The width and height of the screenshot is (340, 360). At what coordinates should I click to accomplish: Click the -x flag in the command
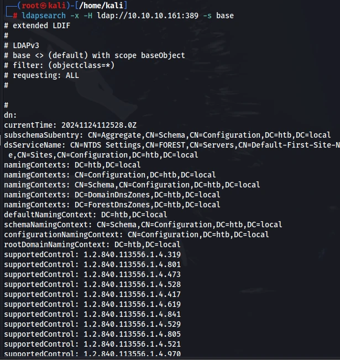75,15
